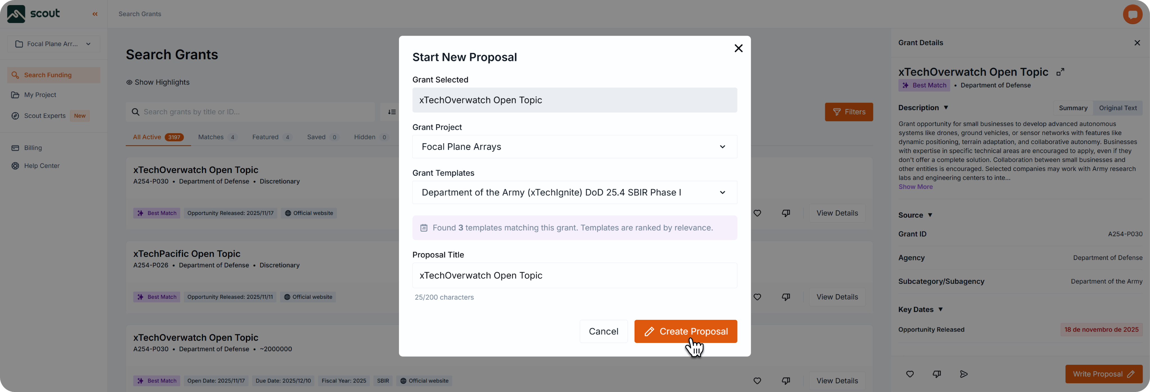Screen dimensions: 1150x392
Task: Save grant with heart in details footer
Action: (x=910, y=374)
